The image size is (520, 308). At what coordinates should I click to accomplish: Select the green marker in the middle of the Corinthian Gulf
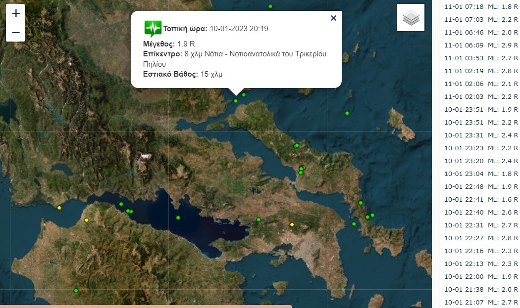point(178,218)
